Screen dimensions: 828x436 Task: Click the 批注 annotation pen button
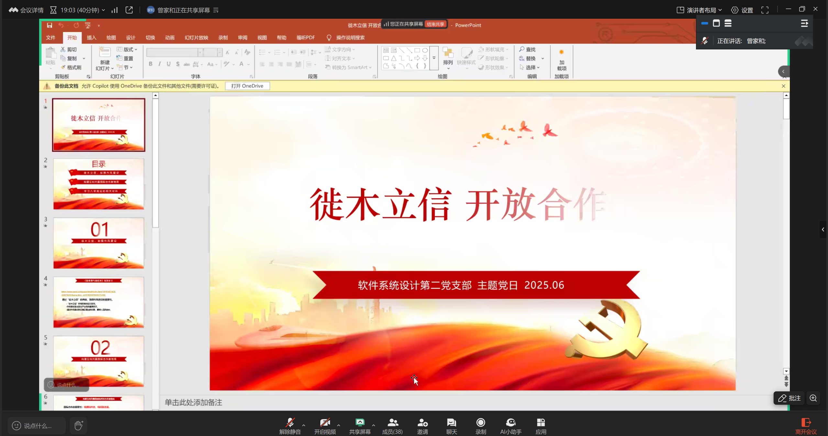(x=789, y=398)
